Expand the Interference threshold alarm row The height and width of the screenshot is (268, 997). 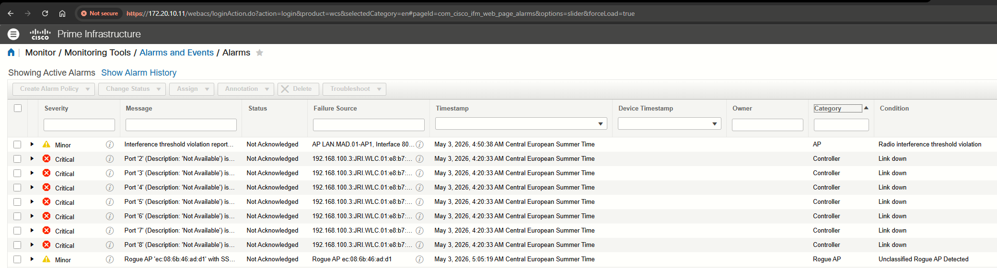pyautogui.click(x=32, y=144)
